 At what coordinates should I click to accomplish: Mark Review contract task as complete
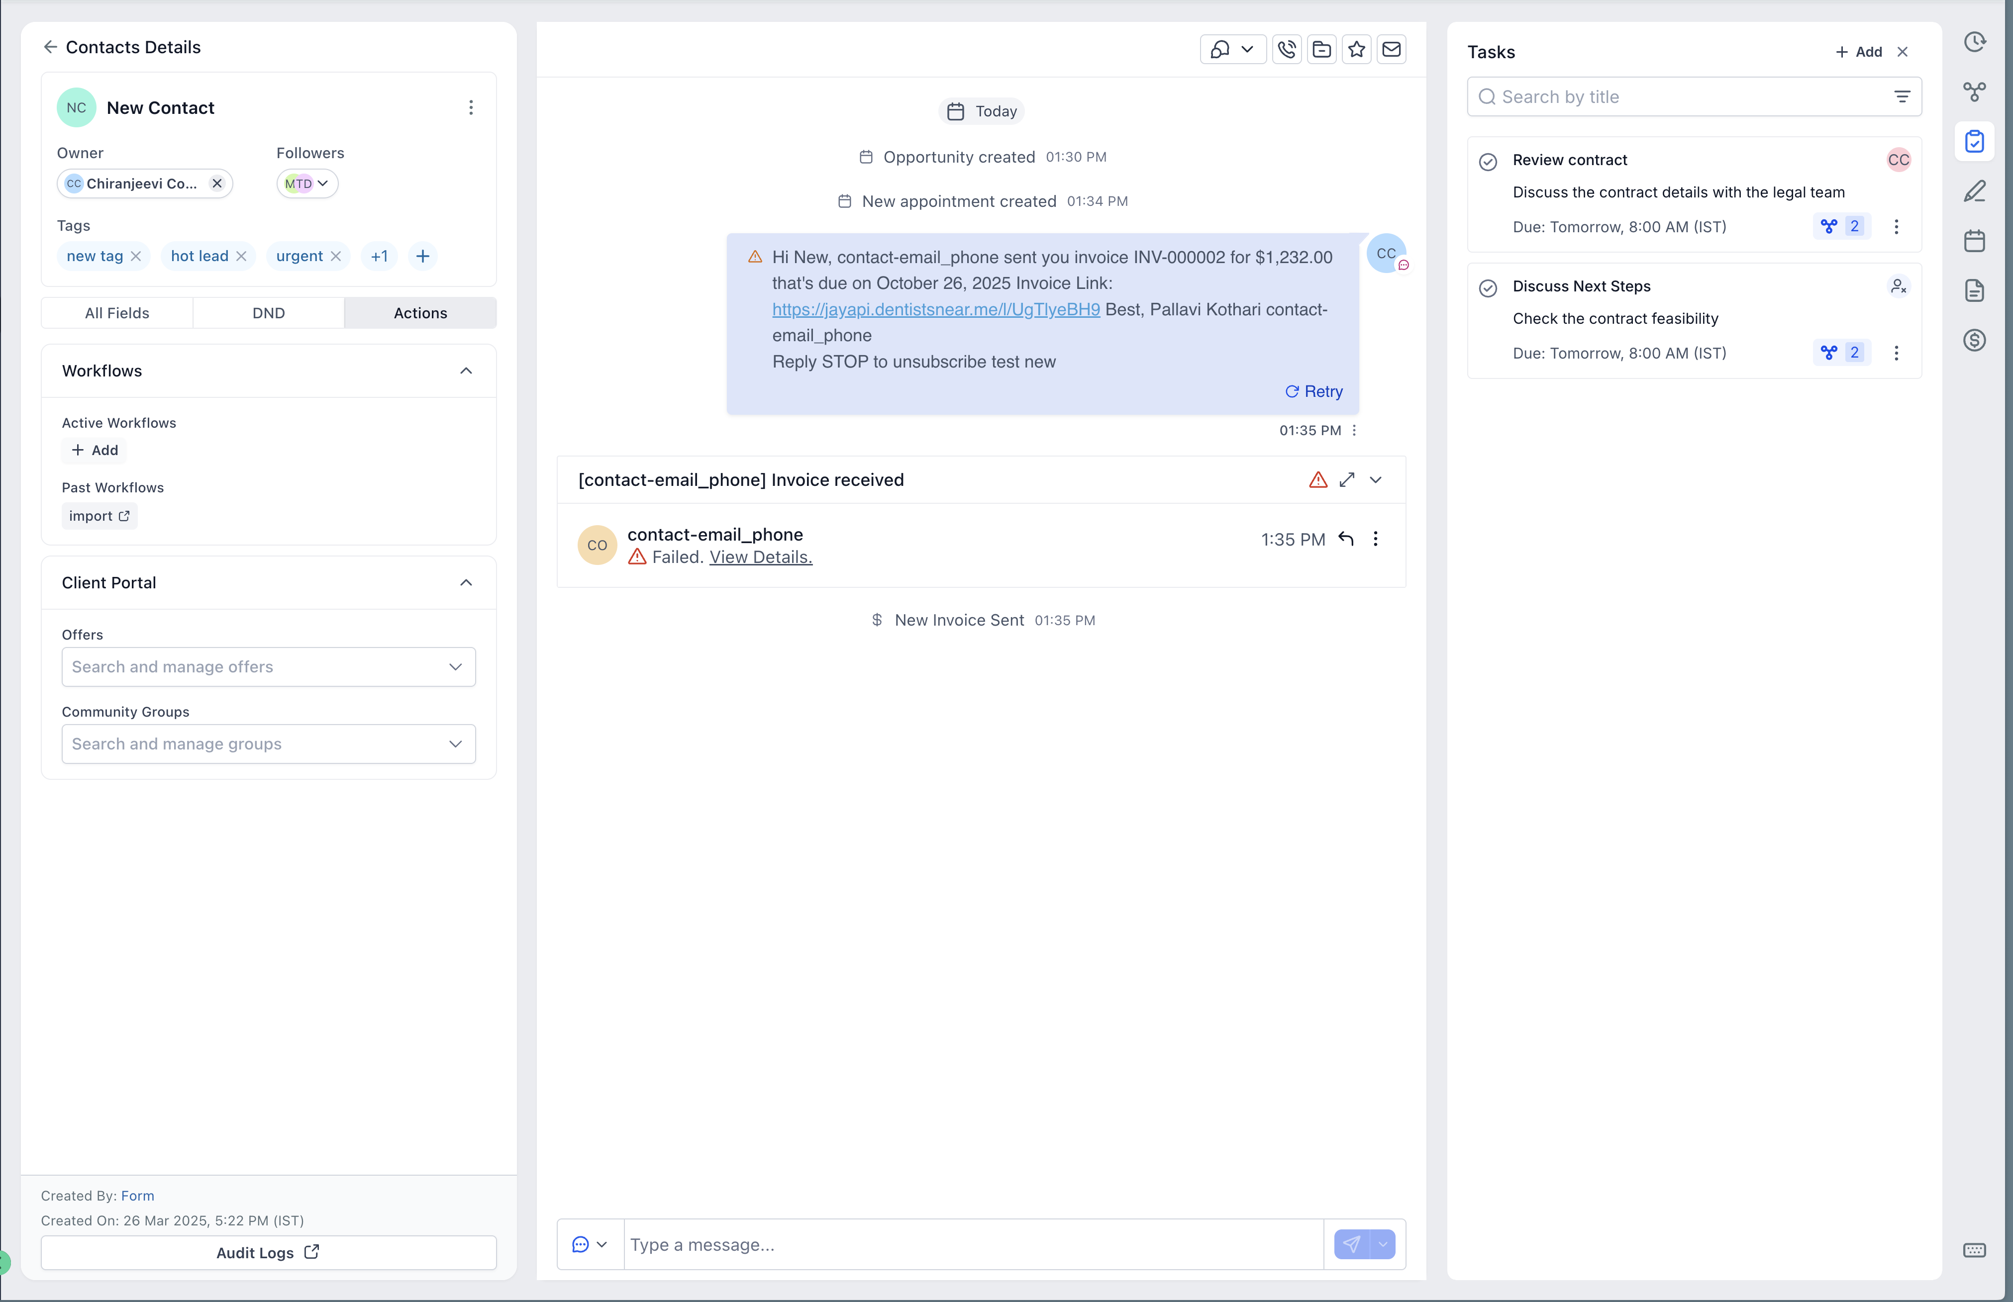pos(1488,162)
